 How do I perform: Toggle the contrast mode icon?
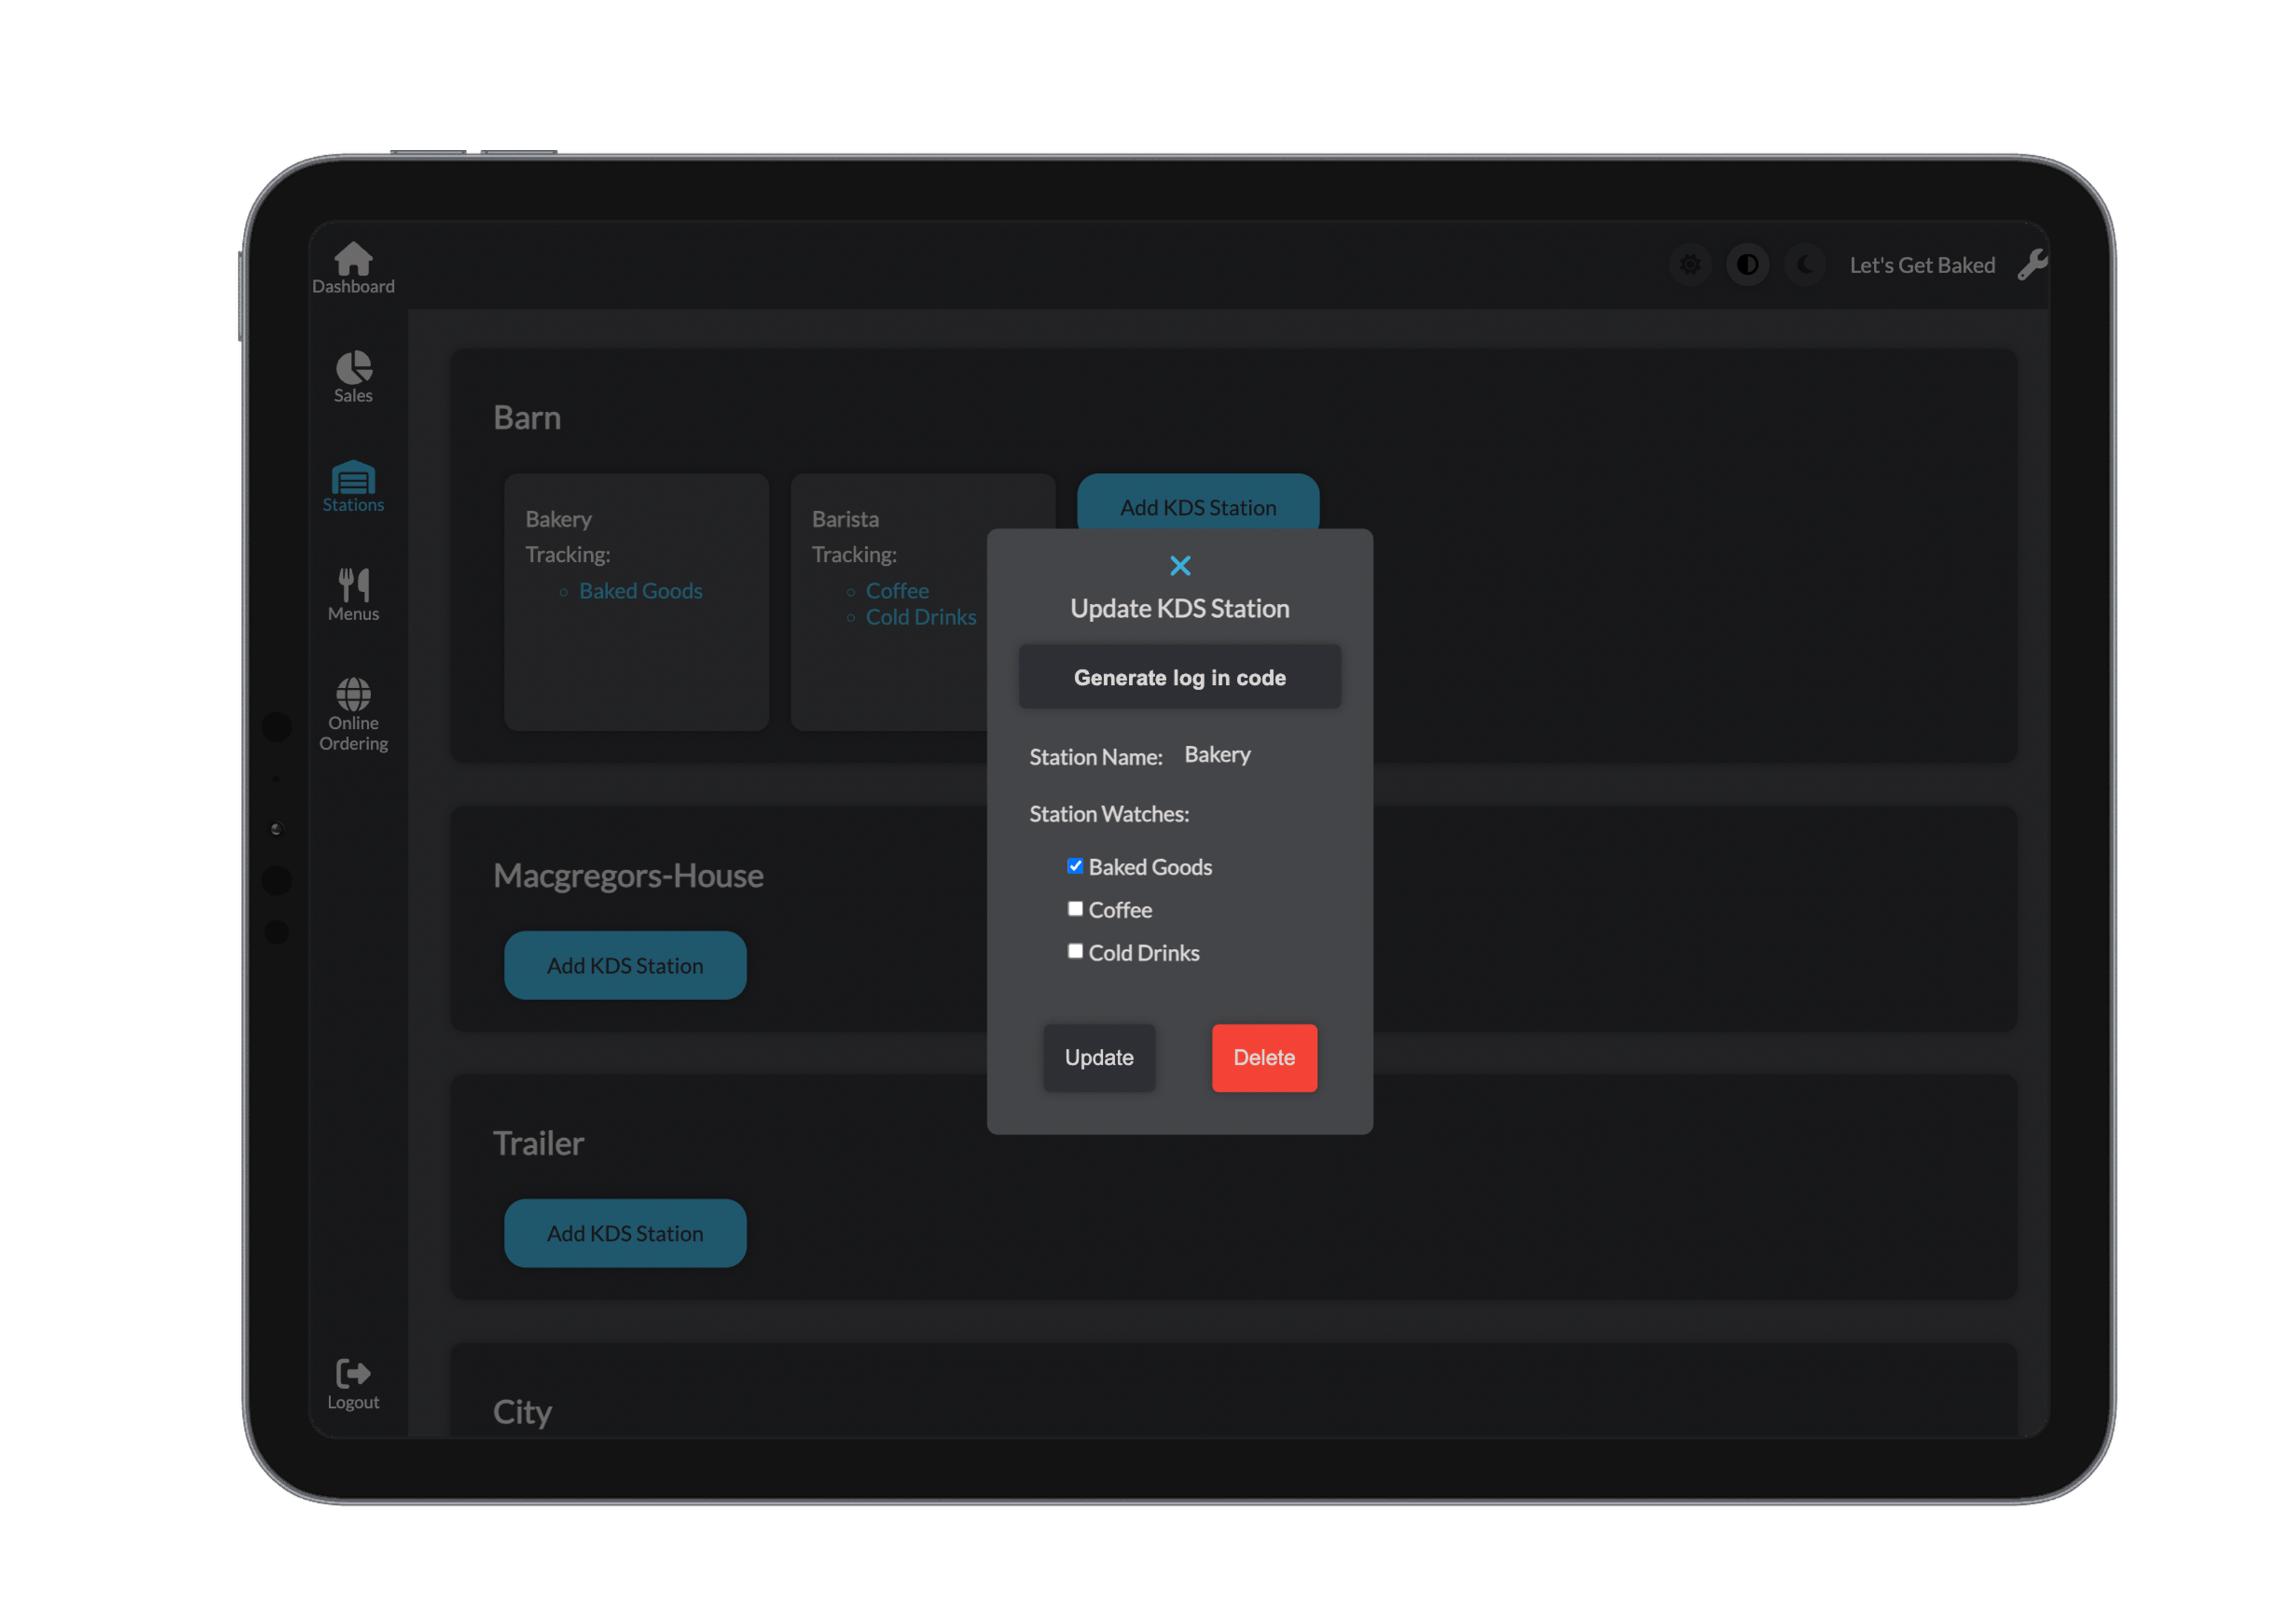point(1748,264)
